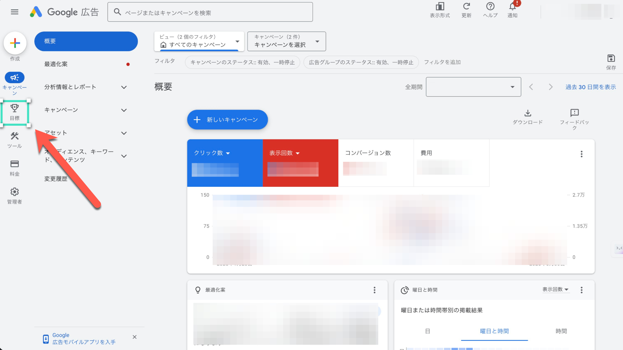The image size is (623, 350).
Task: Select the 料金 billing icon
Action: tap(15, 164)
